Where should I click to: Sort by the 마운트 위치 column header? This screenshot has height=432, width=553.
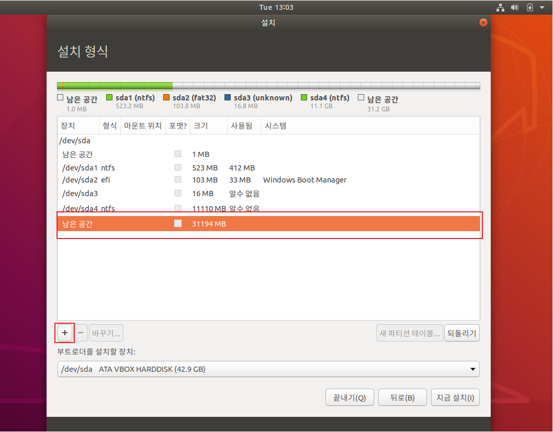[143, 126]
